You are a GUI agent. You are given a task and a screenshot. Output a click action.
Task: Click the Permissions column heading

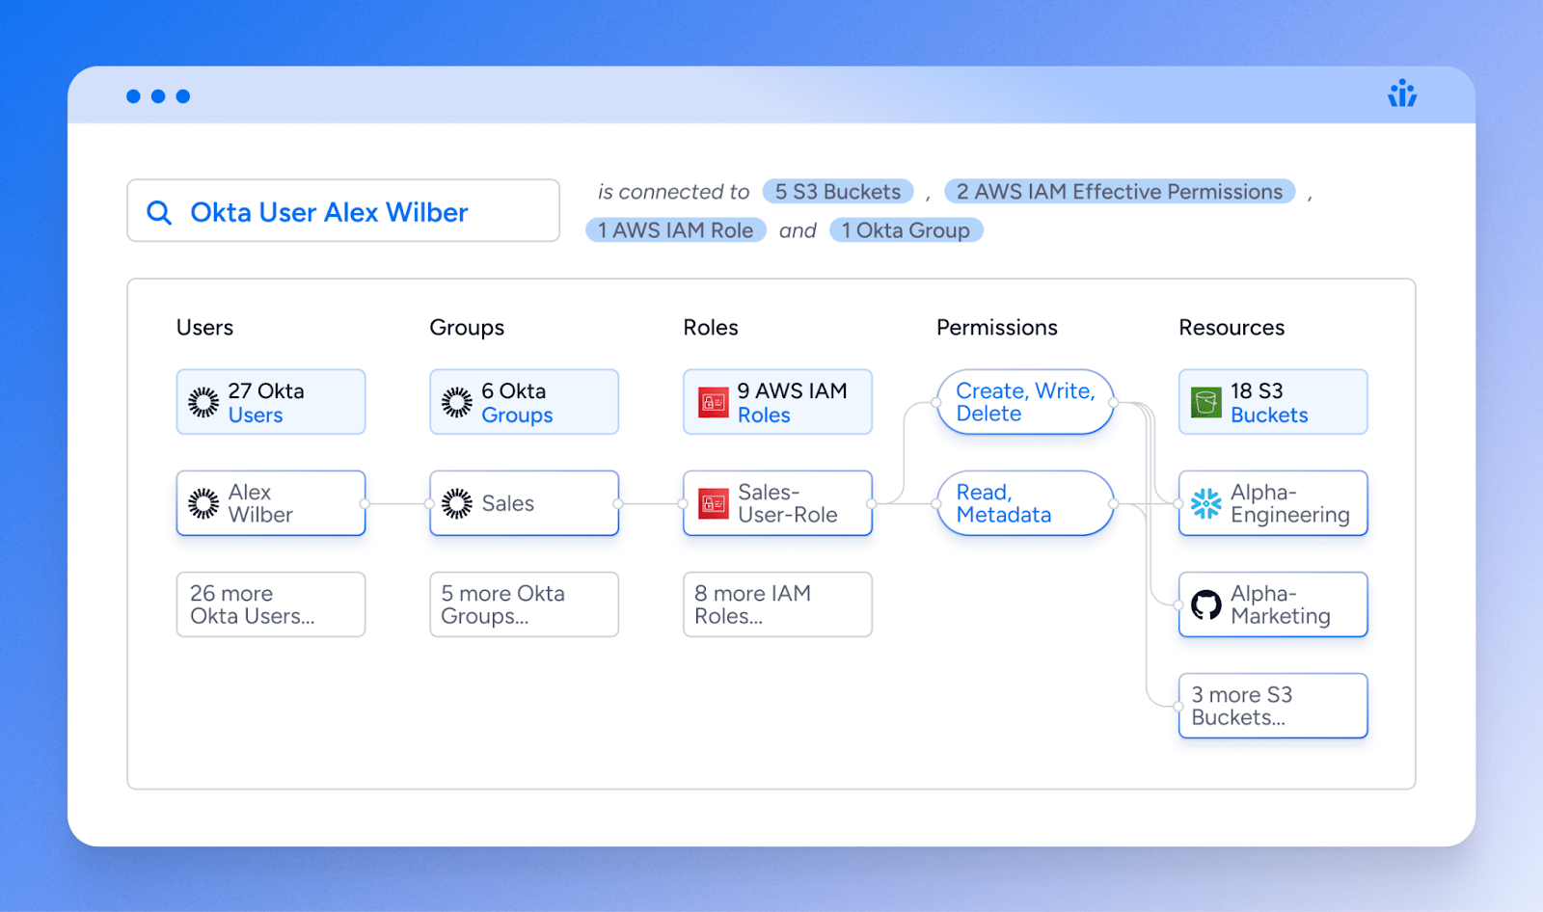pyautogui.click(x=997, y=328)
